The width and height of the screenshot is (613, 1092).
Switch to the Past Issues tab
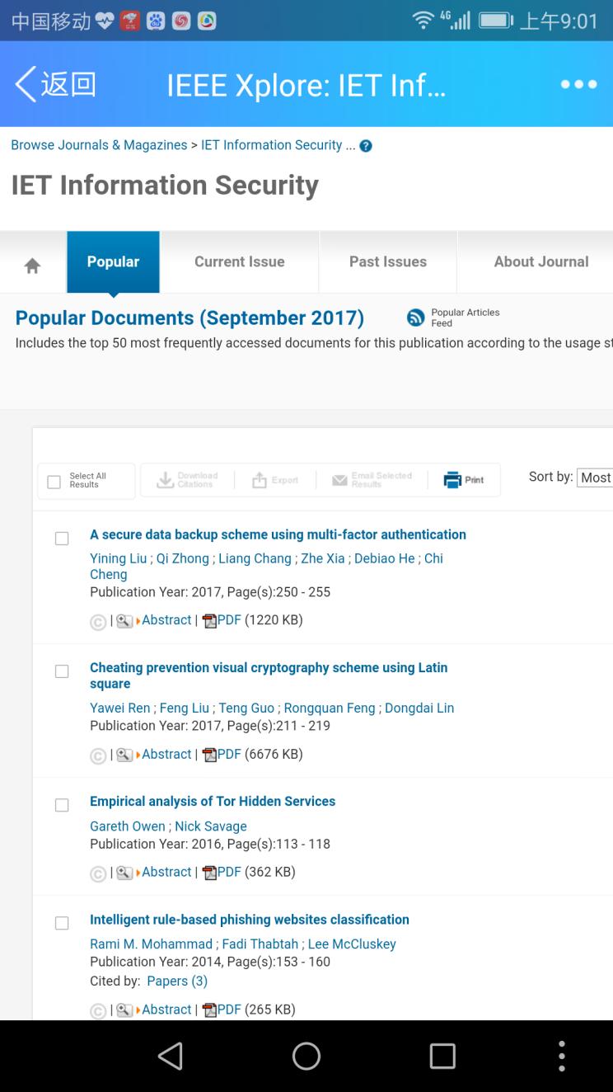[x=388, y=262]
